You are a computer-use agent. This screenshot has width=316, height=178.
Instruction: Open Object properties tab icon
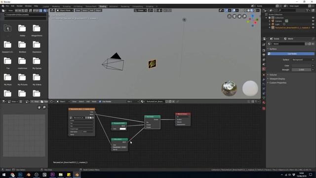tap(264, 75)
